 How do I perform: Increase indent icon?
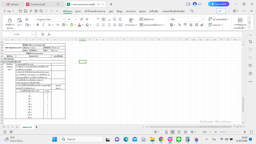[120, 19]
